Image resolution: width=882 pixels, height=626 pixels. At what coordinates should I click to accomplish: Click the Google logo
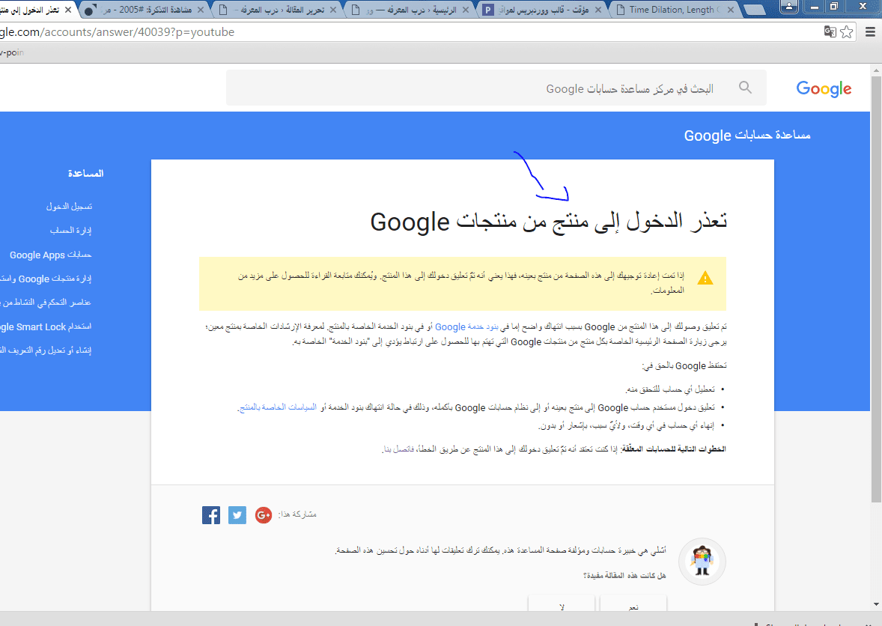[x=824, y=88]
